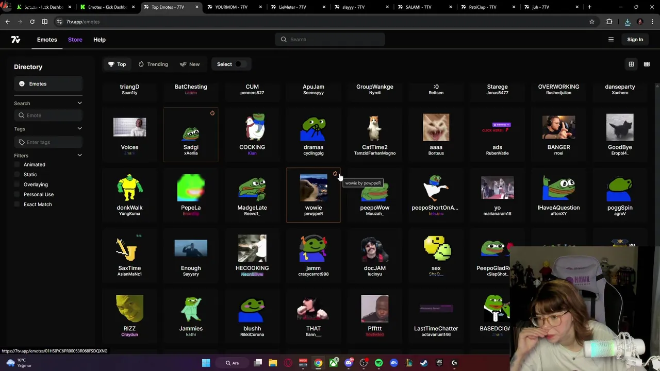Open the docJAM emote
The height and width of the screenshot is (371, 660).
point(375,256)
